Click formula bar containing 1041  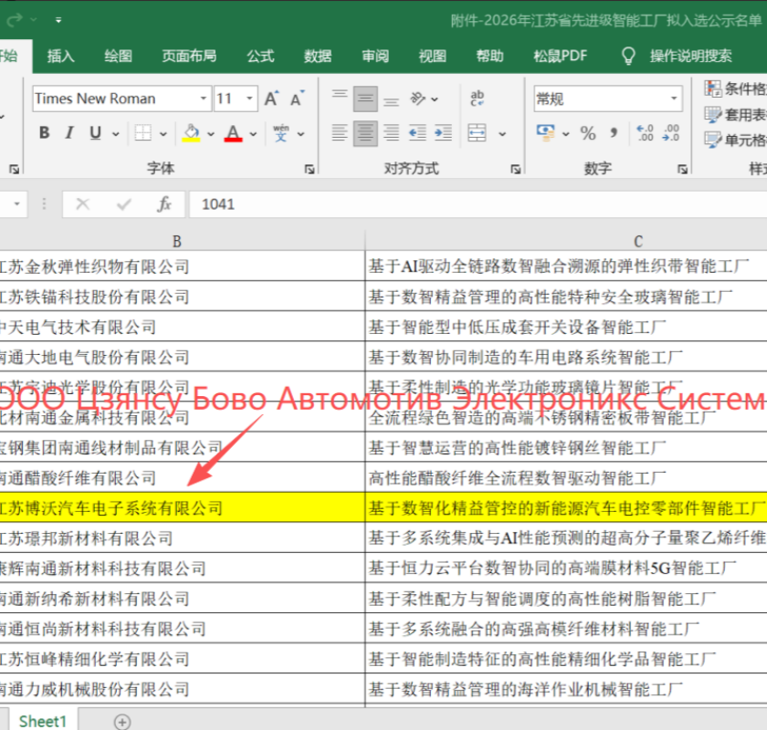point(478,204)
